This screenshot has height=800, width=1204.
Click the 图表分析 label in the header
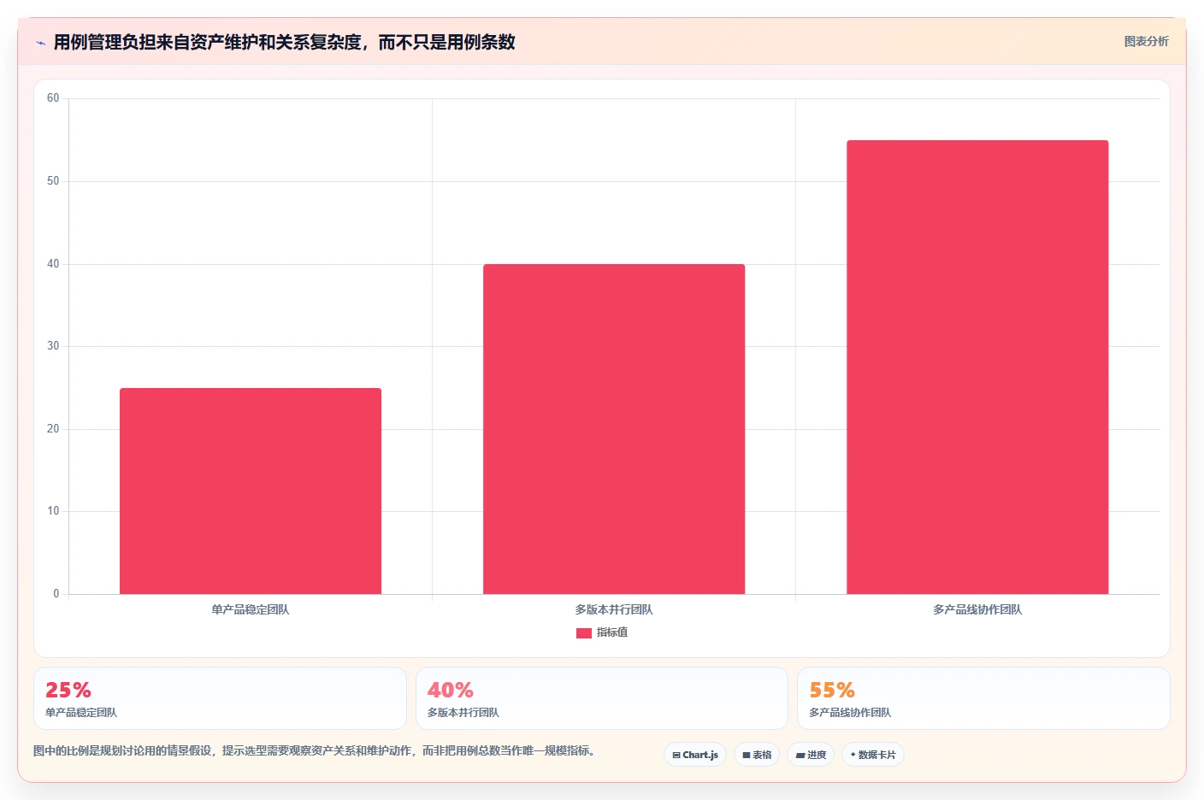point(1146,41)
